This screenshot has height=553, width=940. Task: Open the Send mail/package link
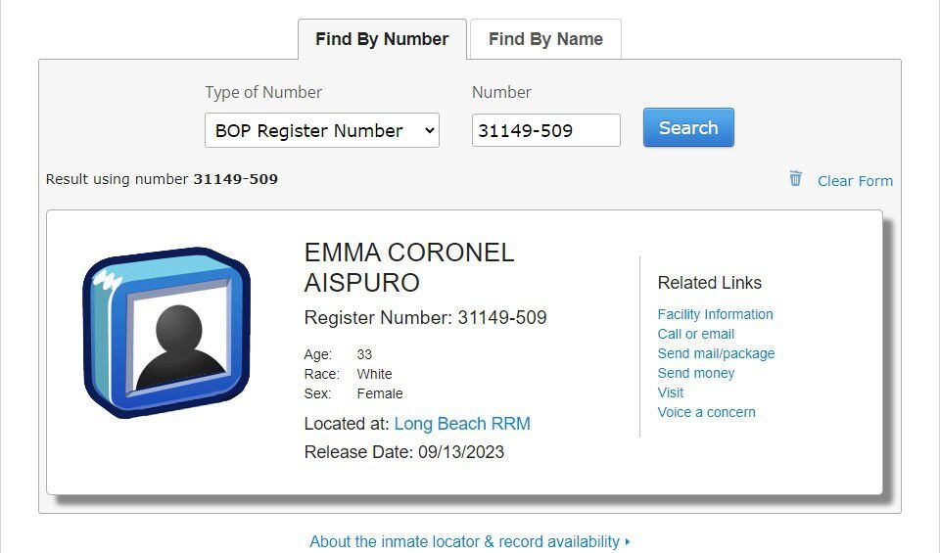coord(716,353)
